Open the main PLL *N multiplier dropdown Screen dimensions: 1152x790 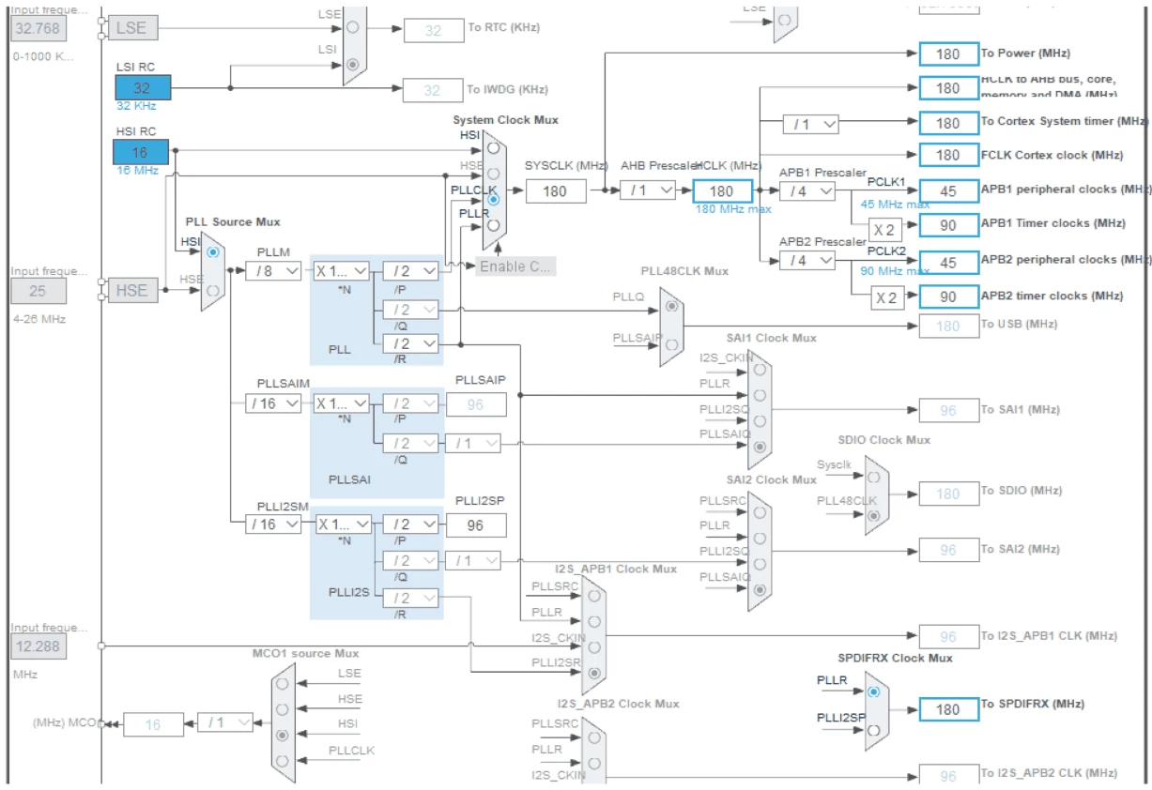[341, 270]
